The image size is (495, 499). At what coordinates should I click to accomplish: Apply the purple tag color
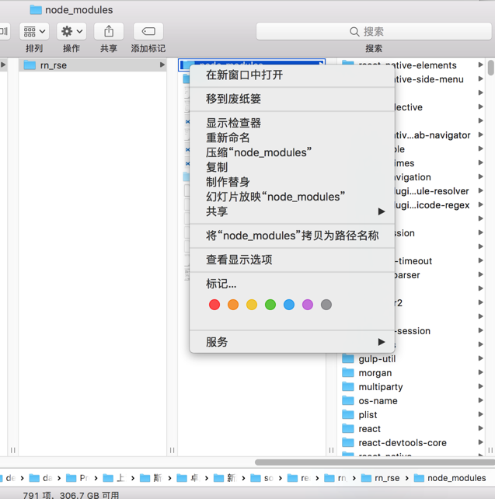click(x=308, y=305)
